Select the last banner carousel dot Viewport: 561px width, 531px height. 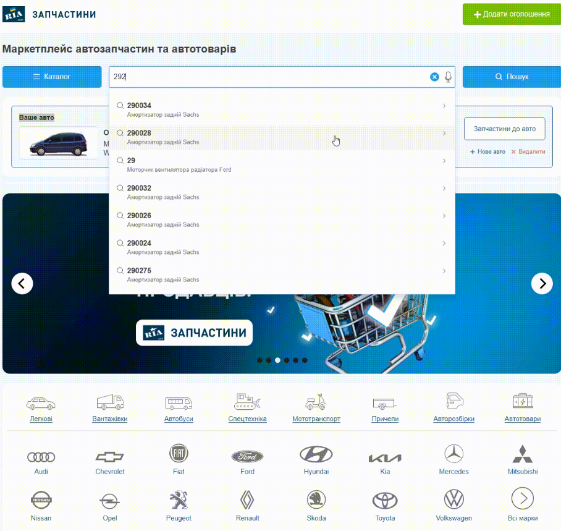[x=305, y=360]
